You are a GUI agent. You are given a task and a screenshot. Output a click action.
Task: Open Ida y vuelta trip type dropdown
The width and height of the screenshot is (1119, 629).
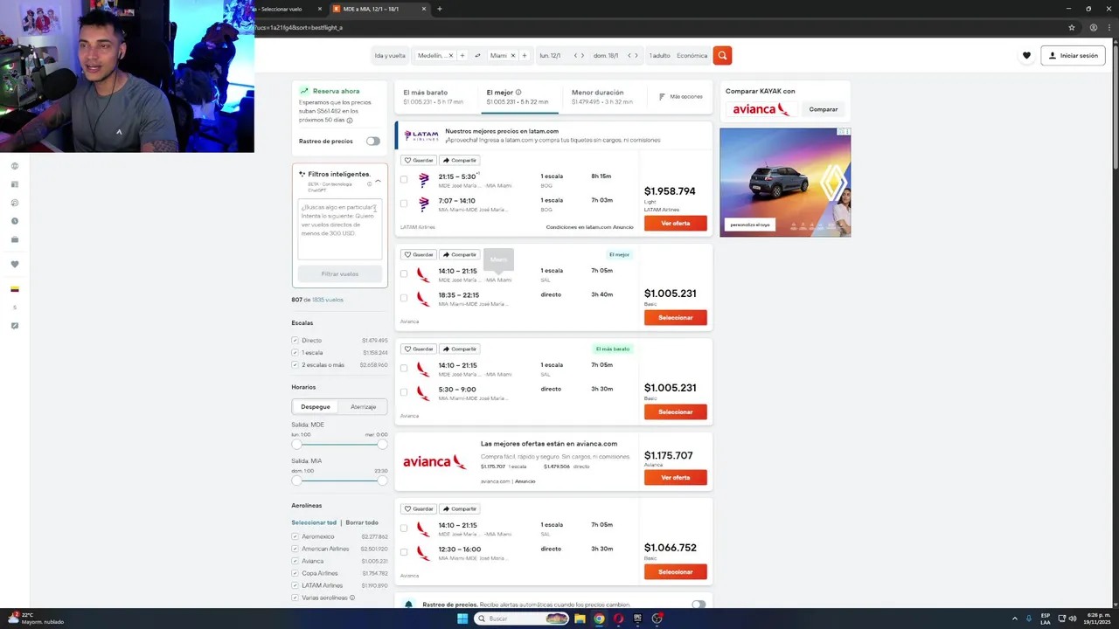[x=390, y=55]
